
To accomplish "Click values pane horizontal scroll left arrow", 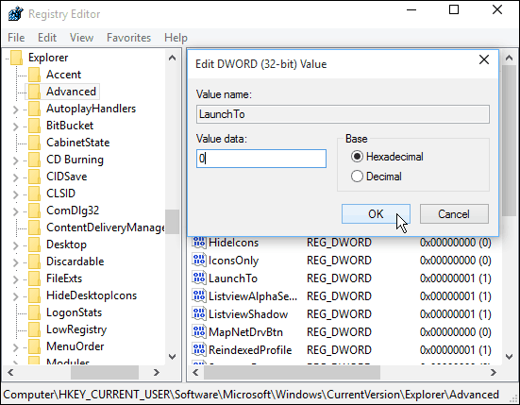I will tap(195, 373).
